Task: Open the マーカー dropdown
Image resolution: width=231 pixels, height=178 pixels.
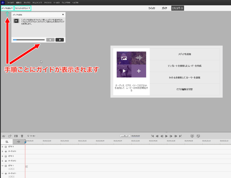Action: tap(32, 136)
